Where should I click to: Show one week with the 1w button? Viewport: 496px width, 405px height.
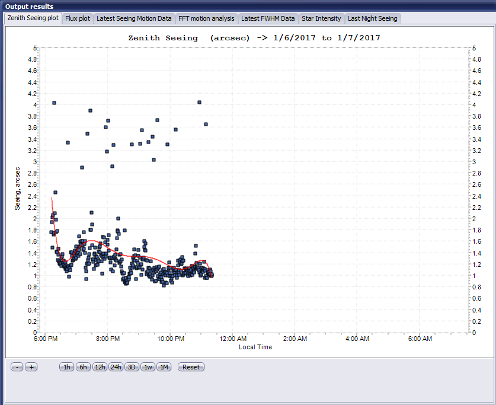pos(148,367)
